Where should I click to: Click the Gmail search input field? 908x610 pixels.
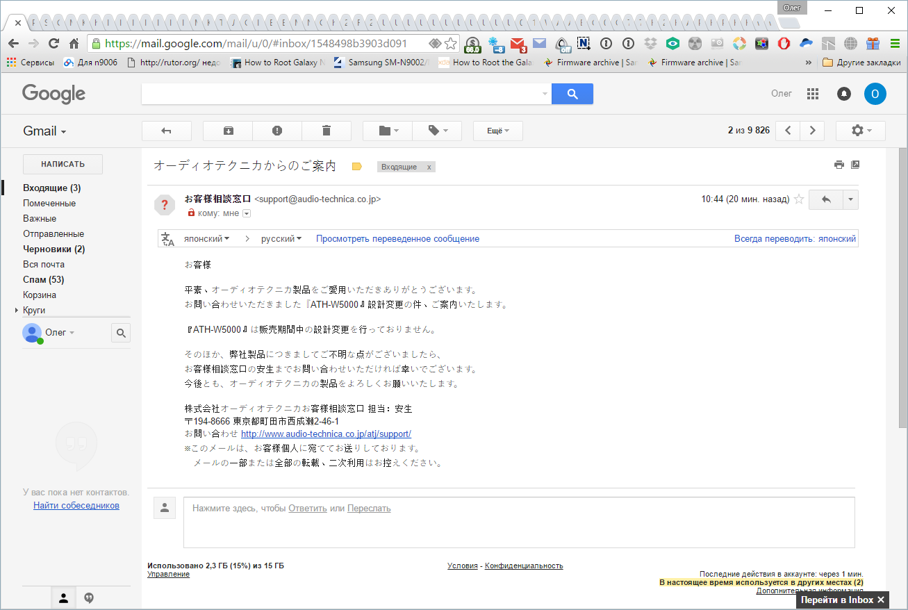340,94
